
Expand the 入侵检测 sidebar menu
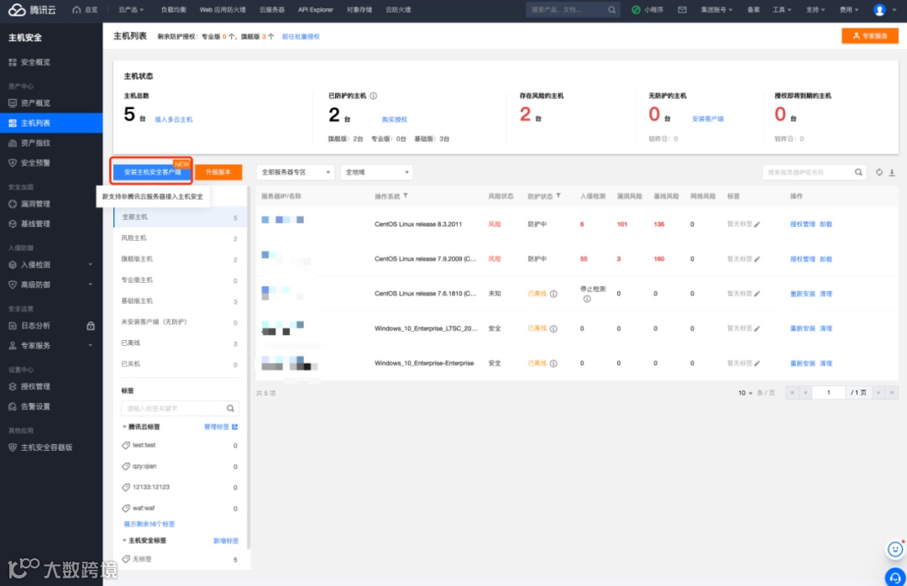pyautogui.click(x=51, y=265)
